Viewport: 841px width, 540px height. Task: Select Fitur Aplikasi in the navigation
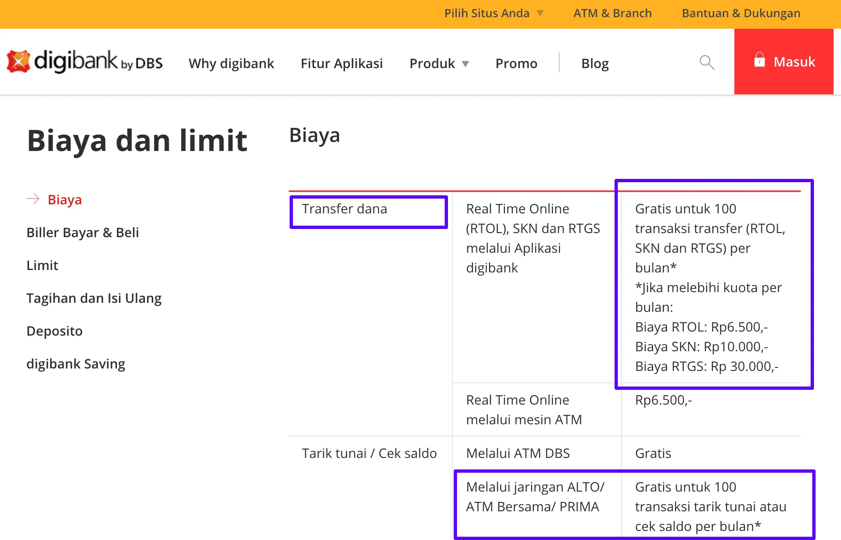tap(342, 63)
